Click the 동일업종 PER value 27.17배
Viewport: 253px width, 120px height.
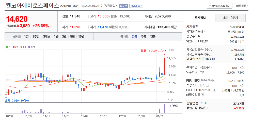tap(239, 103)
